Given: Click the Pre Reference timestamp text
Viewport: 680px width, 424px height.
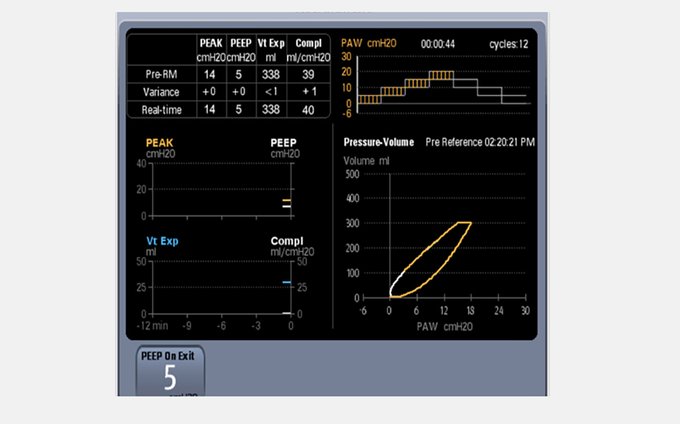Looking at the screenshot, I should coord(479,142).
